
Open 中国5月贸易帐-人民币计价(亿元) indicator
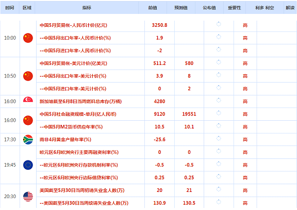point(74,25)
